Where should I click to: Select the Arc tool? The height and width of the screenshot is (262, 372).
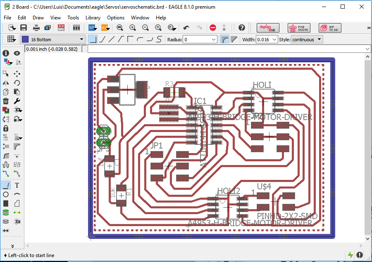[17, 194]
